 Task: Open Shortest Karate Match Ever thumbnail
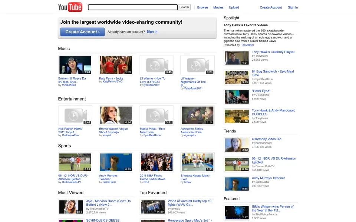click(x=197, y=162)
